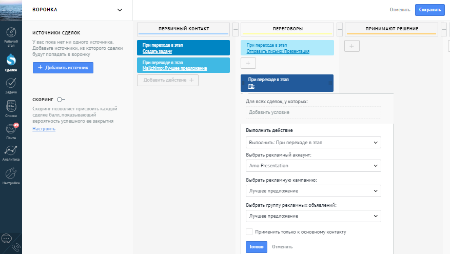Click the Добавить источник button
This screenshot has width=450, height=254.
(x=63, y=67)
